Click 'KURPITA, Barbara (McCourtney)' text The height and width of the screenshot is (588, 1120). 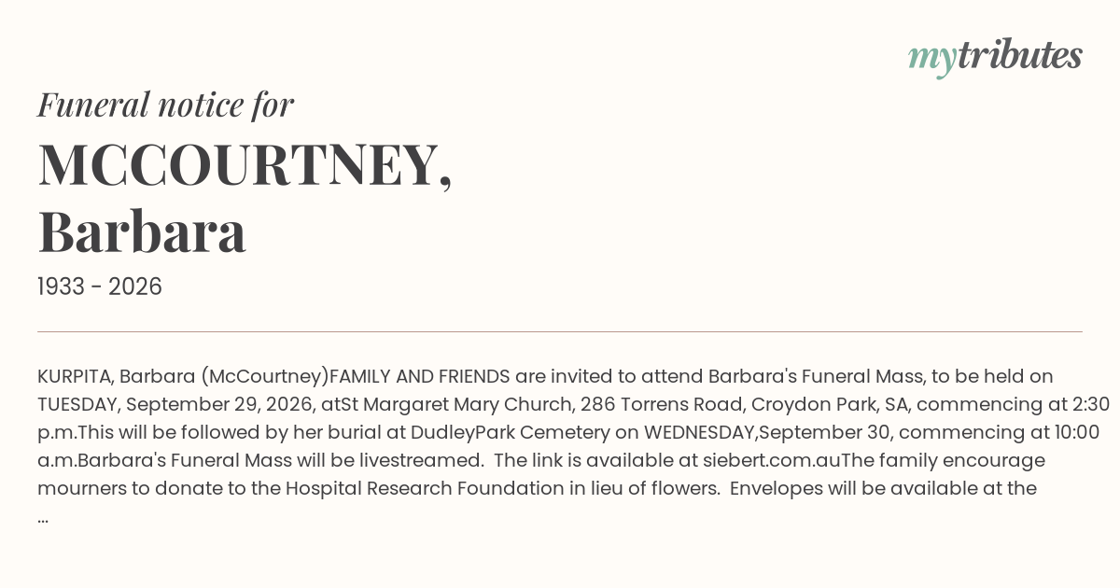[x=183, y=376]
